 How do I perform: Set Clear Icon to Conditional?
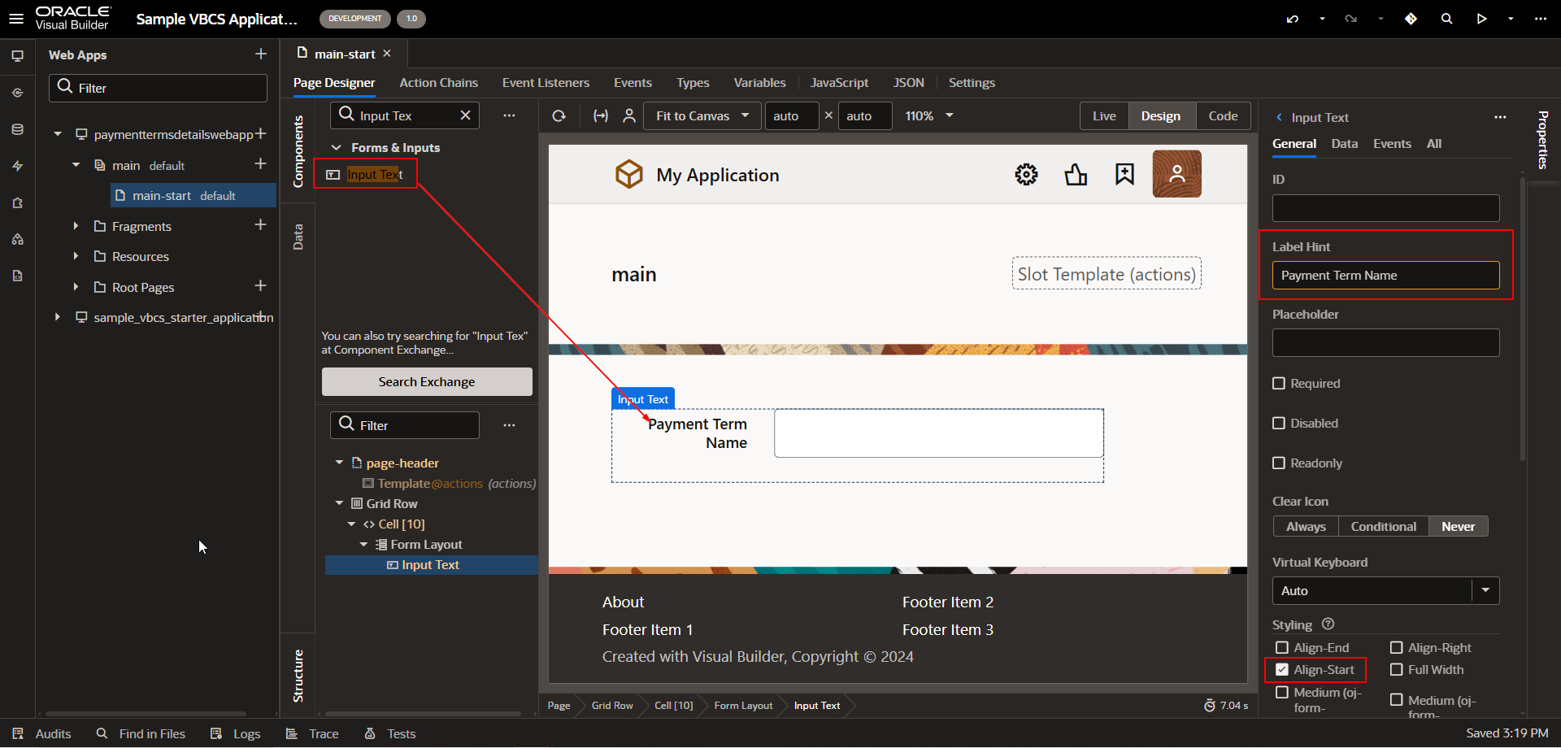pyautogui.click(x=1384, y=527)
